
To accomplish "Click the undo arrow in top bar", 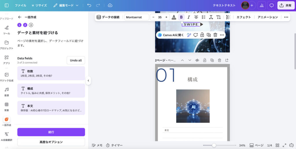I will click(89, 5).
